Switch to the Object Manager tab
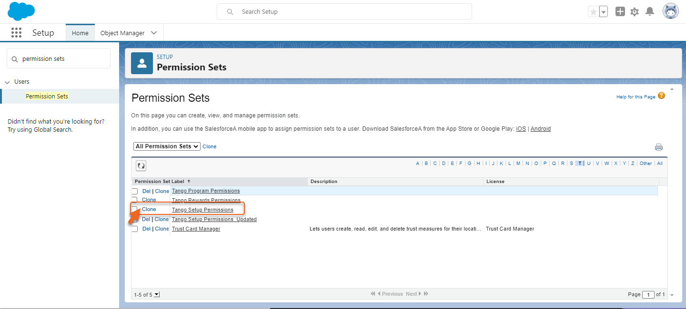The image size is (686, 309). click(x=123, y=32)
